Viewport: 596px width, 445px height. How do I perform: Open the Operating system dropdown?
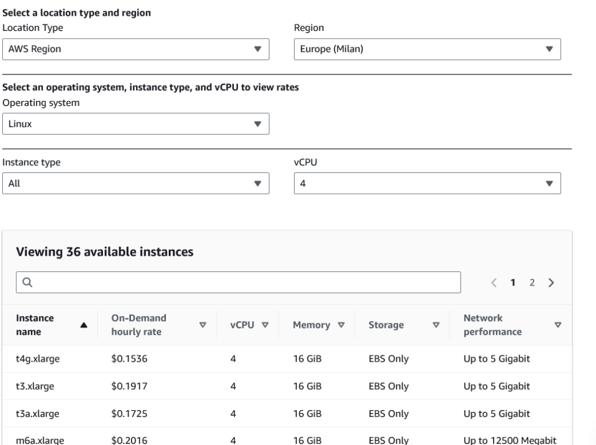[136, 123]
